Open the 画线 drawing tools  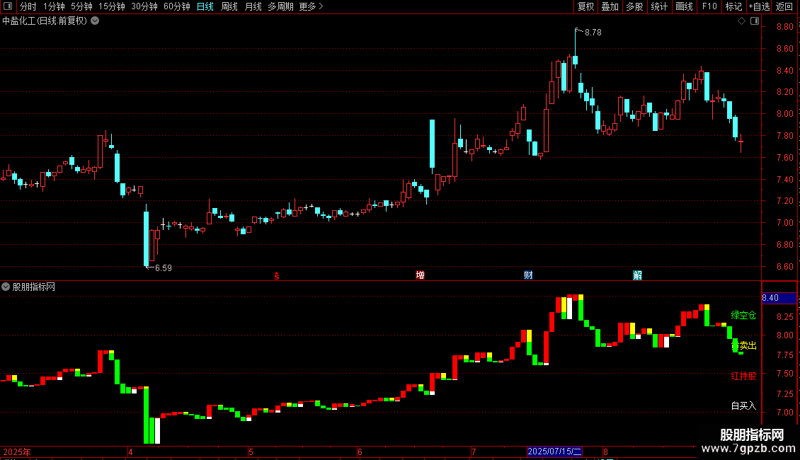(x=684, y=6)
